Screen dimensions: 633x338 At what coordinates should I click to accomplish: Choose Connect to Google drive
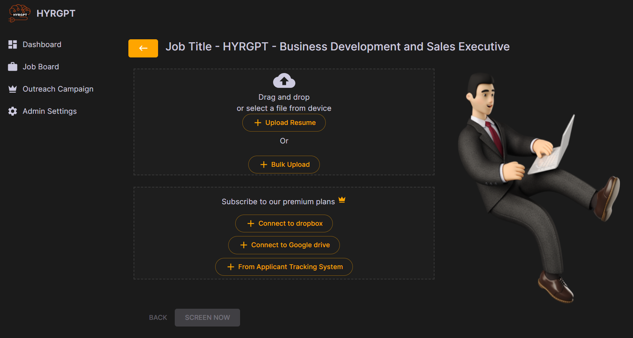point(284,245)
